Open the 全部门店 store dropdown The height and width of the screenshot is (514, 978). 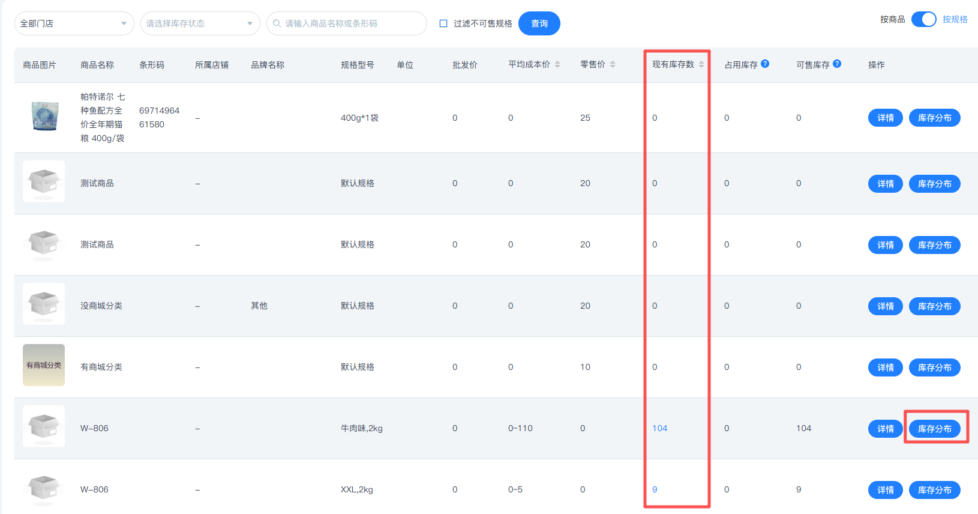(74, 23)
